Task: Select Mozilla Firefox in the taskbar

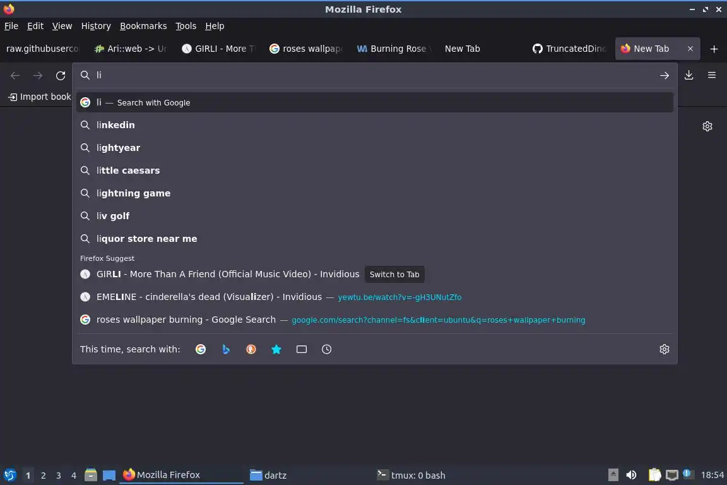Action: point(181,475)
